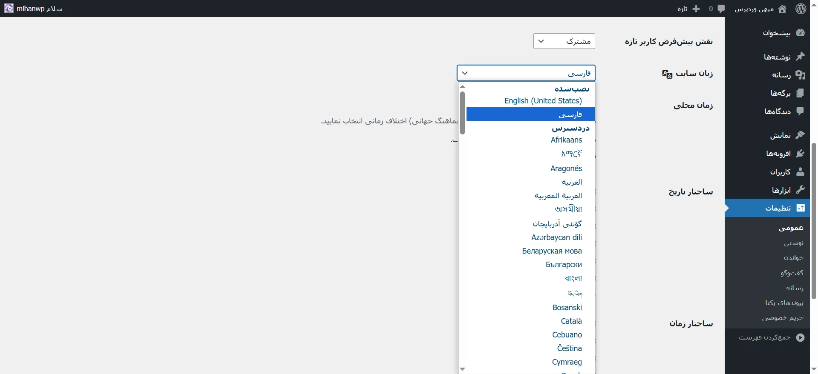Click the translation icon next to زبان سایت
This screenshot has height=374, width=818.
point(667,74)
